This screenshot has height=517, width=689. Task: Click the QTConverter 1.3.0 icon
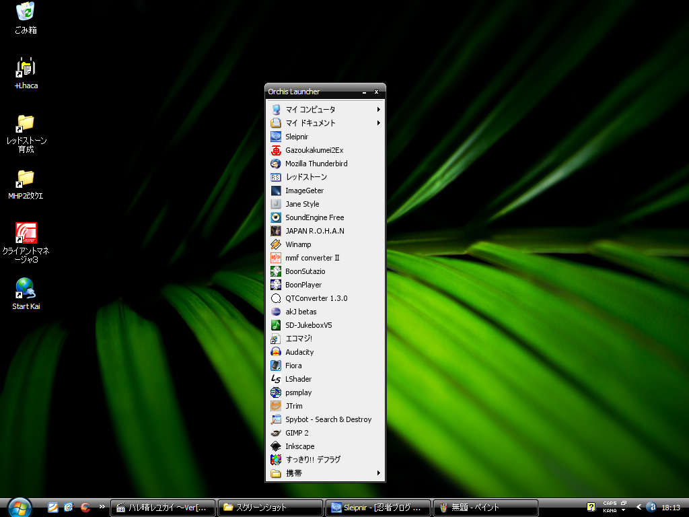[275, 298]
